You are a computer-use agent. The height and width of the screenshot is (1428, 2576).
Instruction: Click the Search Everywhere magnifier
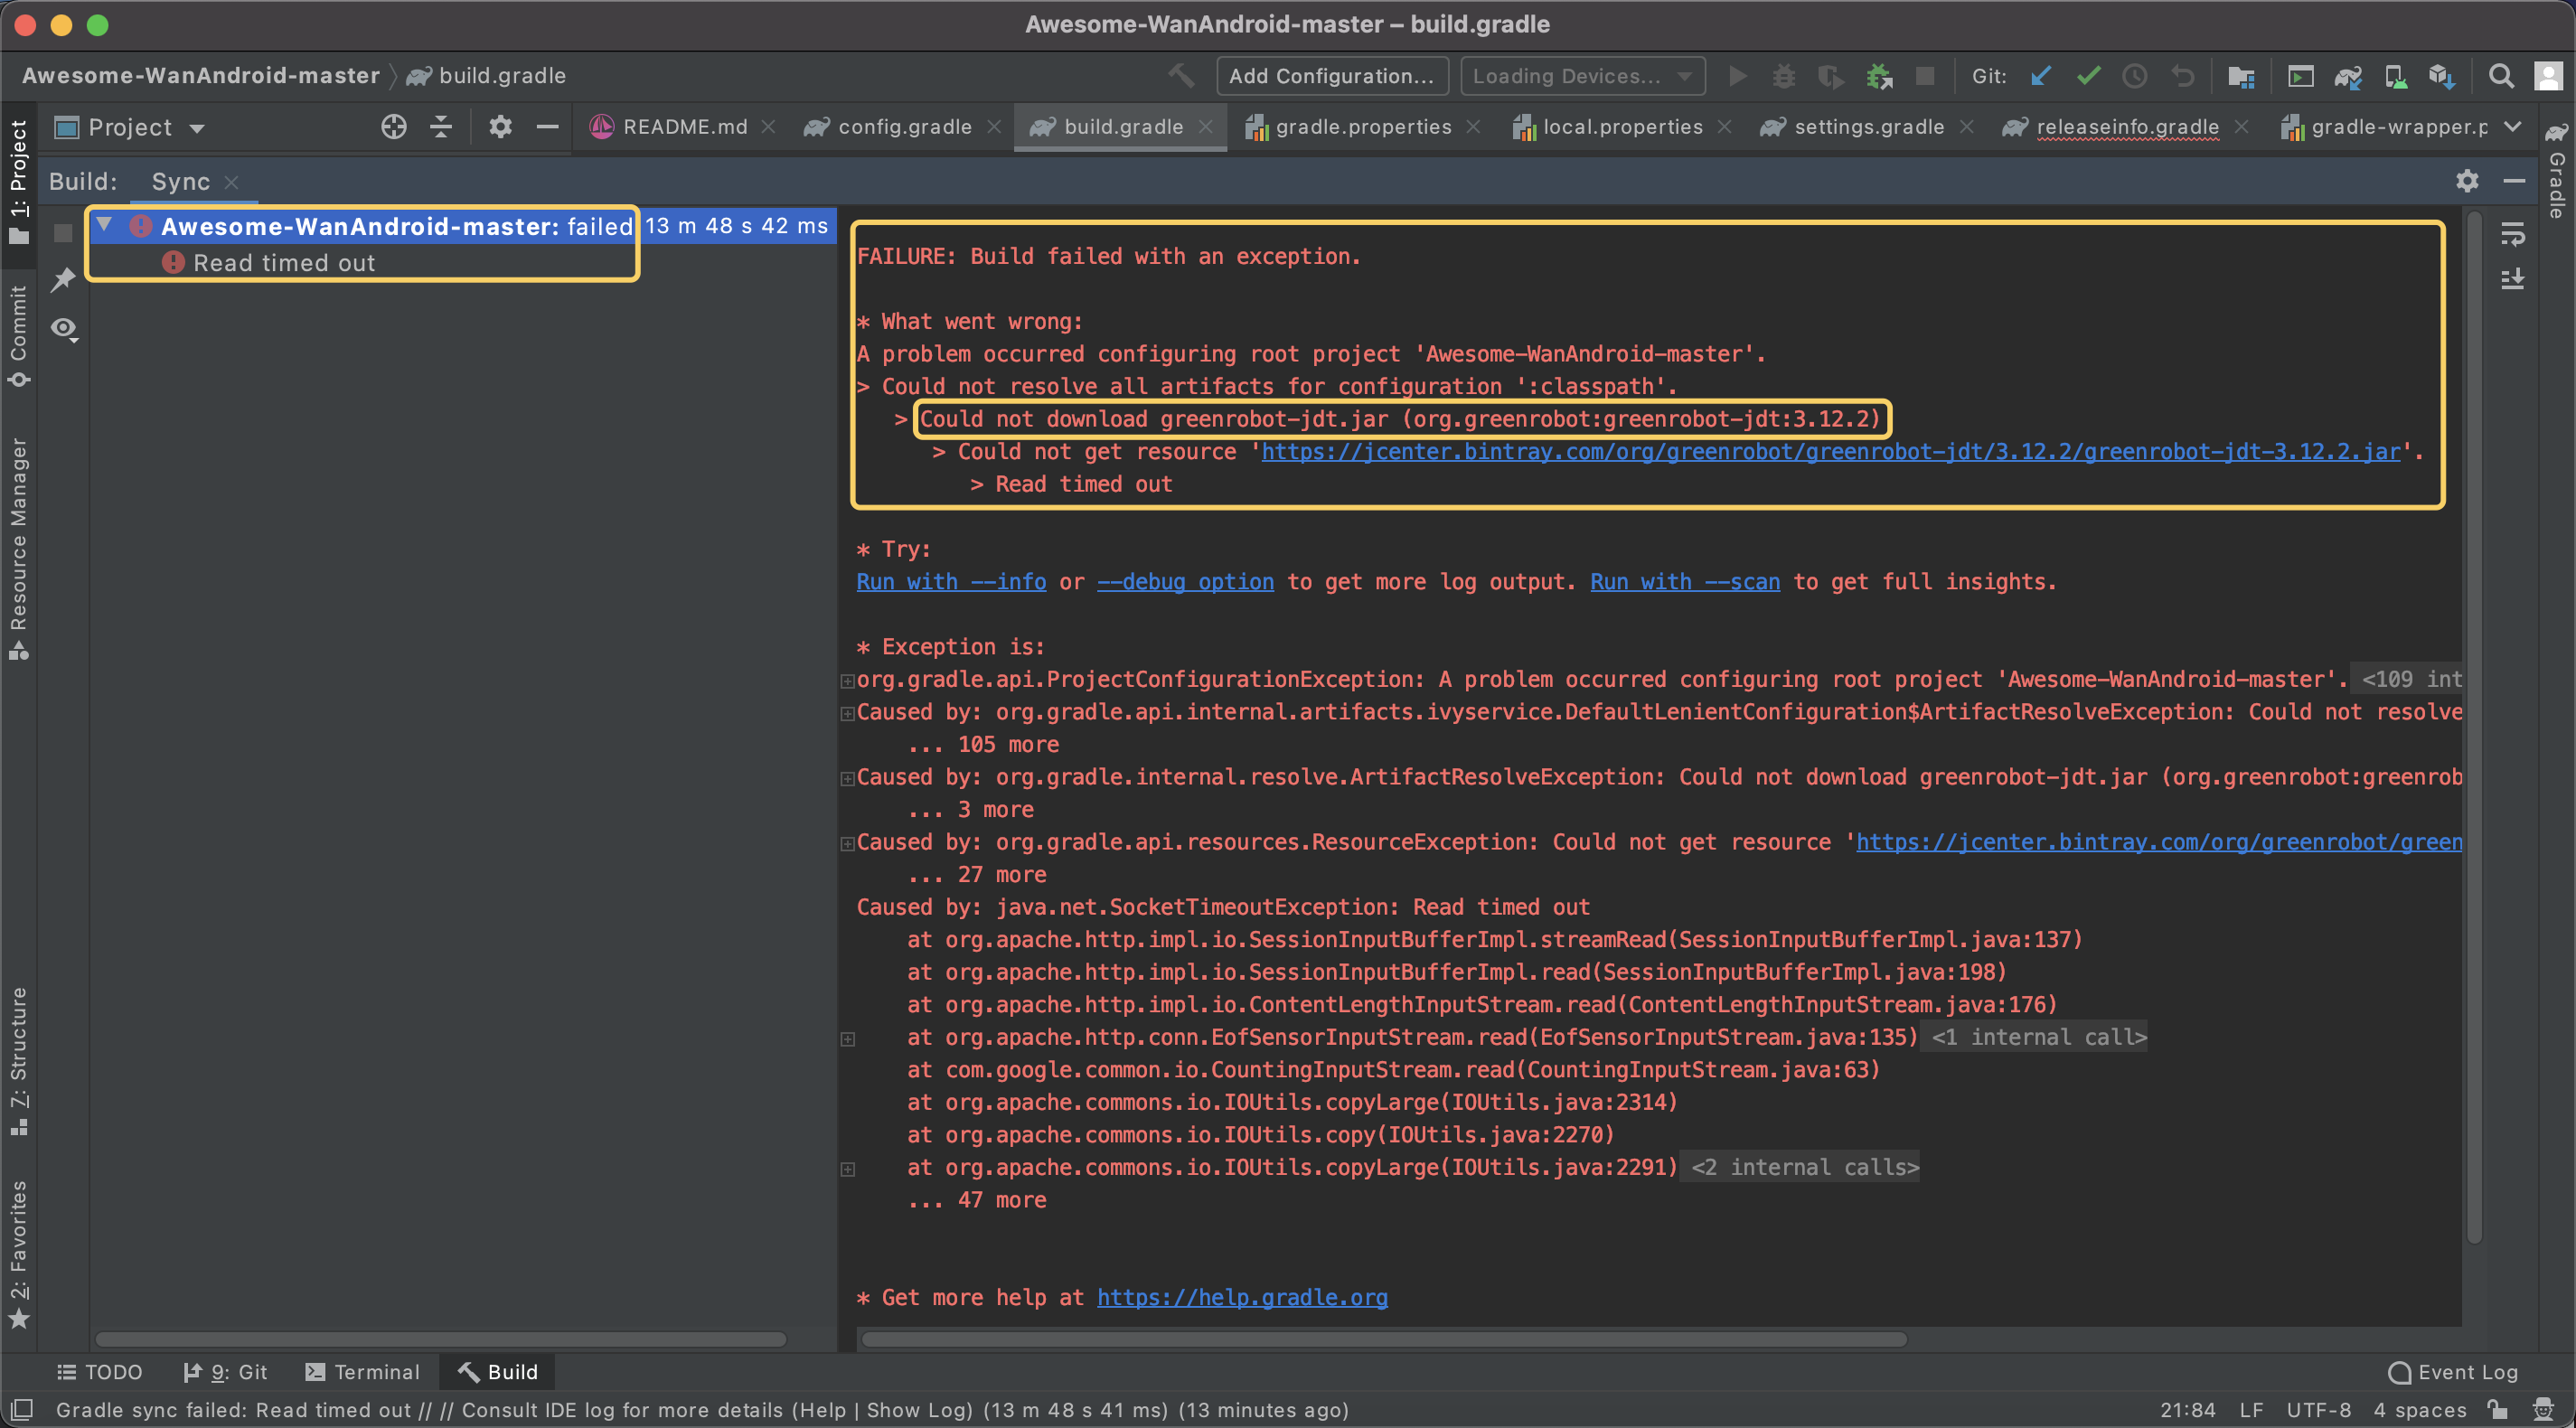2501,76
